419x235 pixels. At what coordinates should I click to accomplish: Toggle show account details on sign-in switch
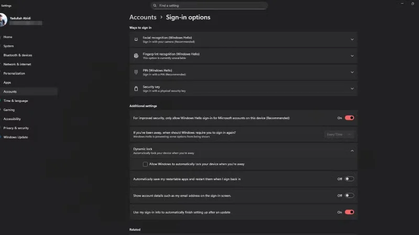[x=349, y=195]
